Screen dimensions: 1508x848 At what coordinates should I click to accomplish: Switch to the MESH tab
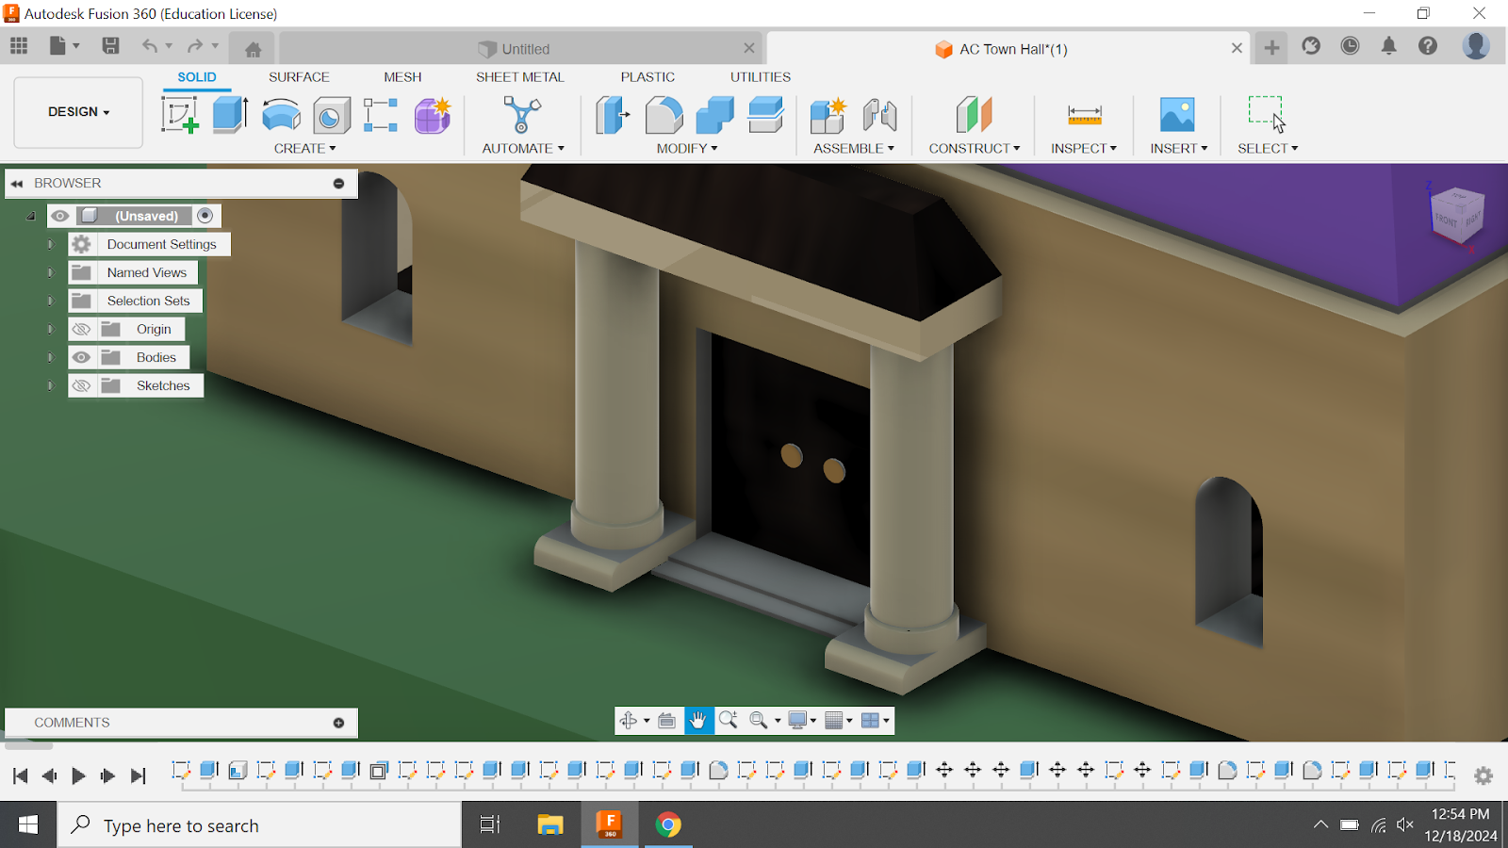tap(402, 77)
